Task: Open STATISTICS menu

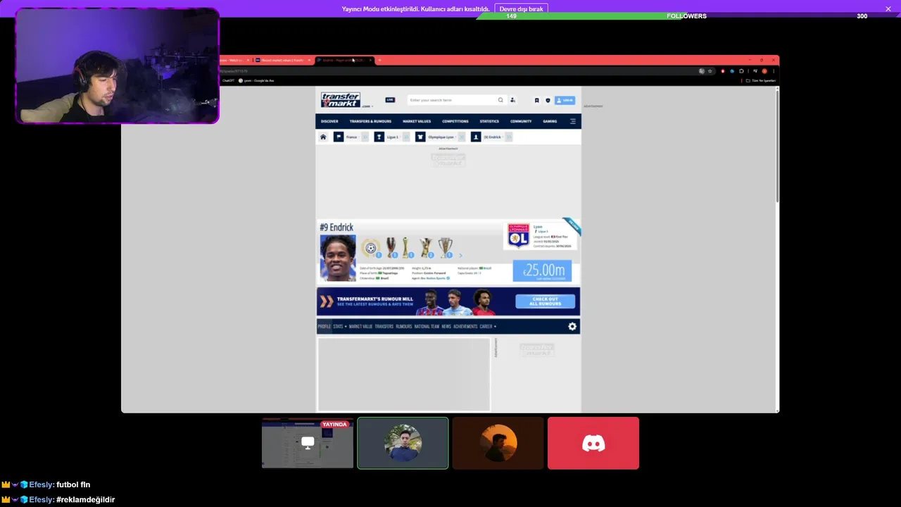Action: pyautogui.click(x=489, y=121)
